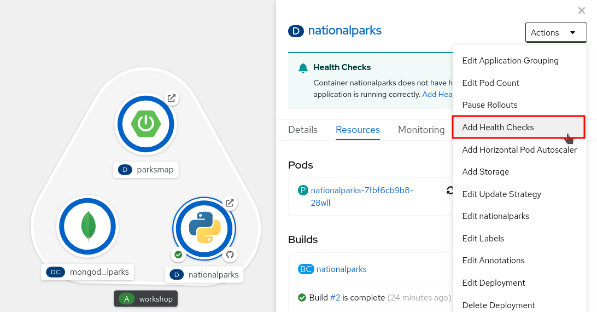Click the parksmap Spring Boot node icon

145,124
